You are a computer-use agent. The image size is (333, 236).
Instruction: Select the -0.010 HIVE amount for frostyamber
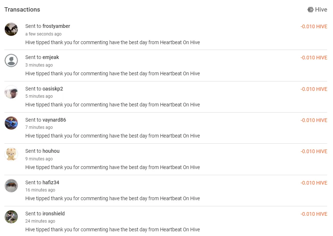click(x=314, y=26)
